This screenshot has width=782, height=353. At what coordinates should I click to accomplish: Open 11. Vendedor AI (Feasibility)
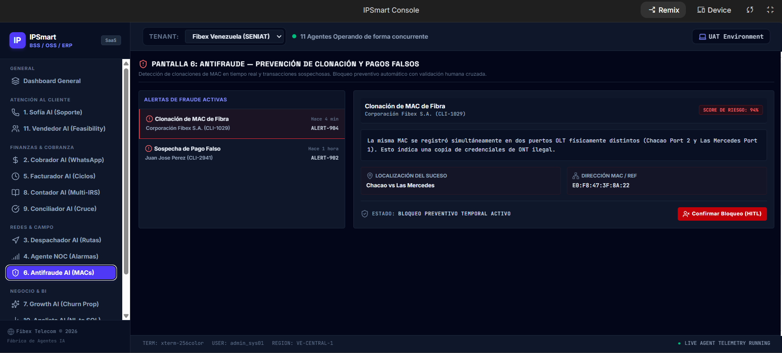61,129
